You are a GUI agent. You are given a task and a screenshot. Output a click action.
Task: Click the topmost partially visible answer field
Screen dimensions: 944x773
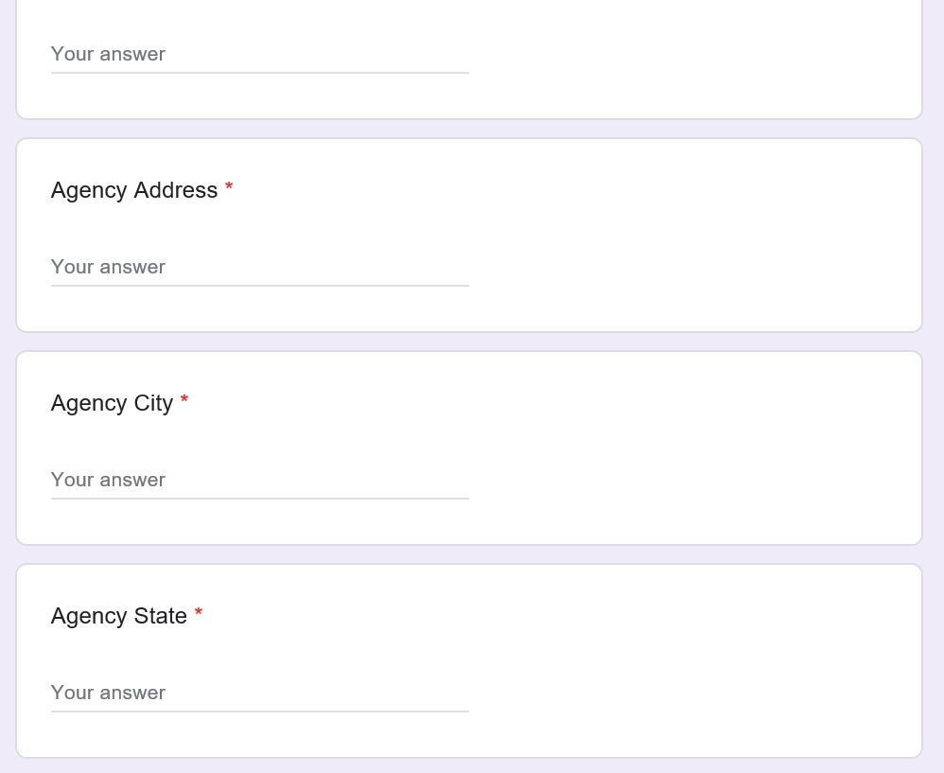point(259,54)
